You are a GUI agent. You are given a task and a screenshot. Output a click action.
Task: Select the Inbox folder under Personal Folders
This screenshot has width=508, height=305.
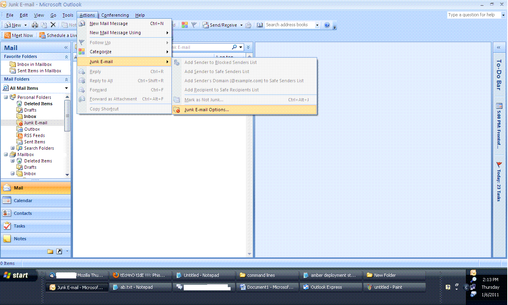(30, 116)
